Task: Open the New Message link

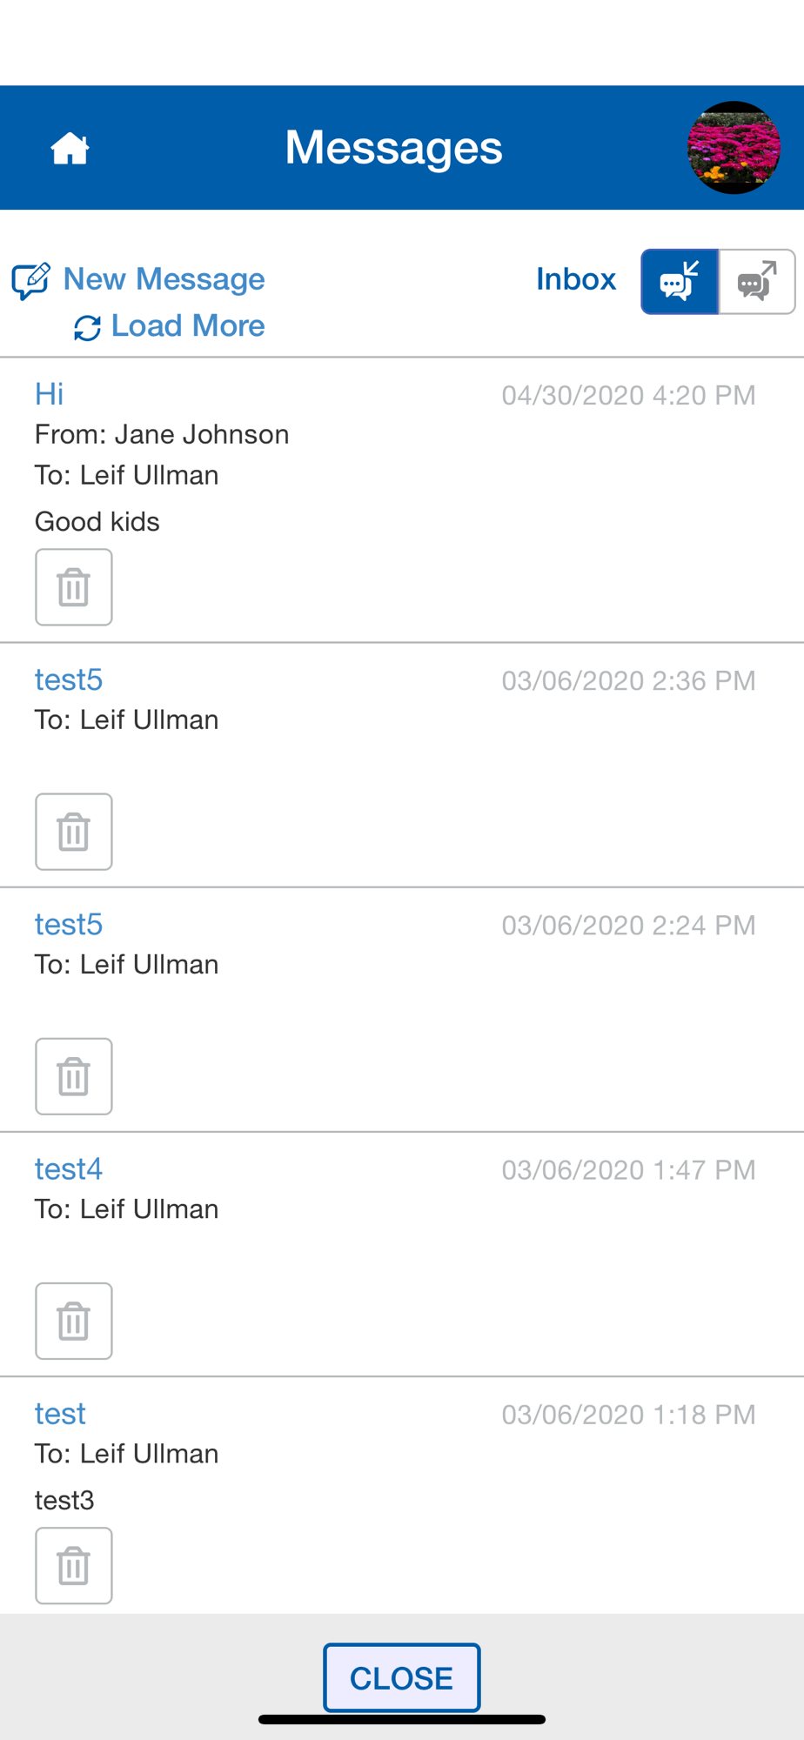Action: [x=164, y=279]
